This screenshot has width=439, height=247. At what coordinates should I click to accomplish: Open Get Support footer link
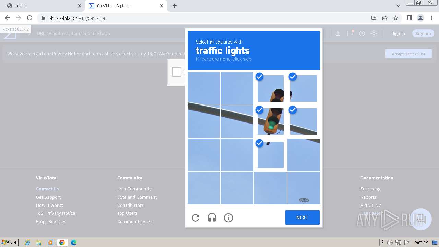(48, 197)
